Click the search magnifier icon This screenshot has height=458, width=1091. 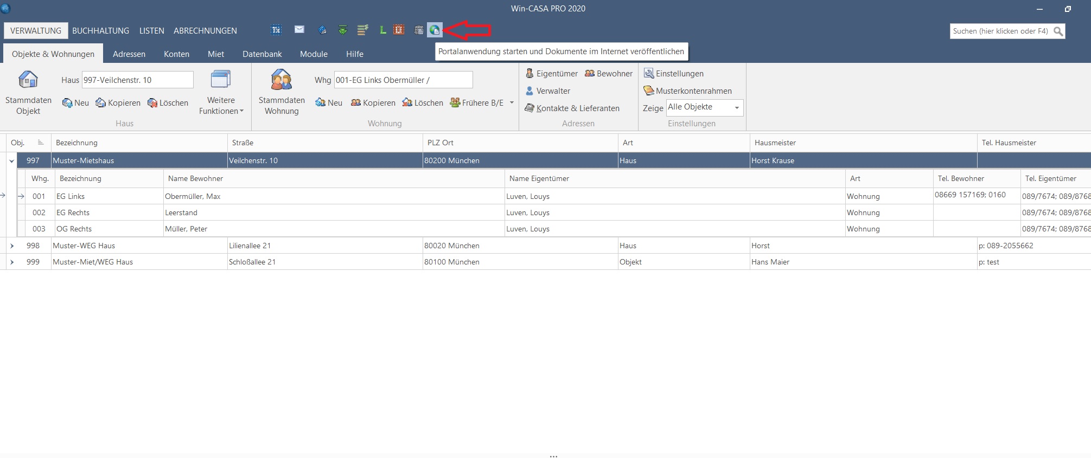click(1058, 31)
